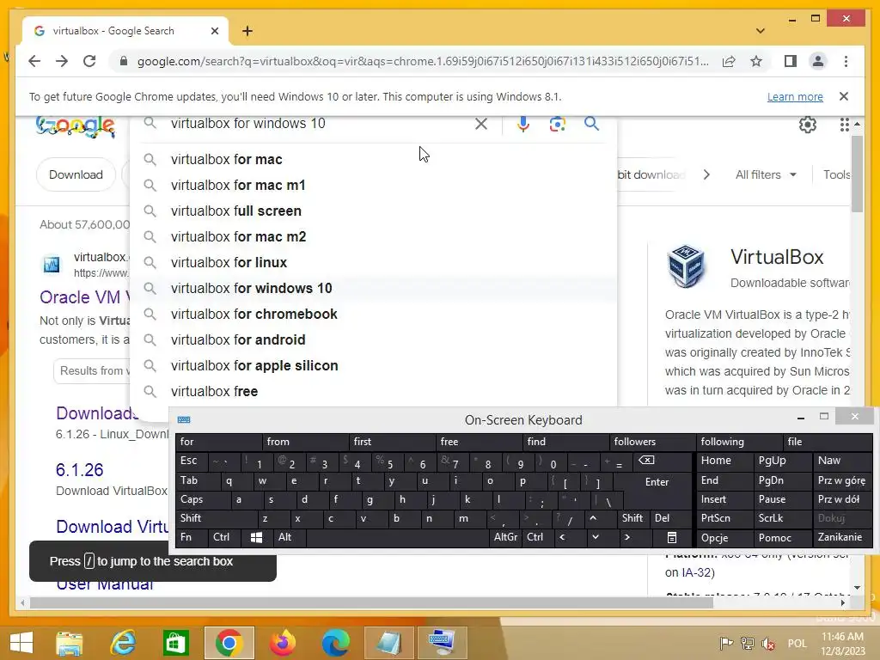Image resolution: width=880 pixels, height=660 pixels.
Task: Open Google quick settings gear
Action: point(808,125)
